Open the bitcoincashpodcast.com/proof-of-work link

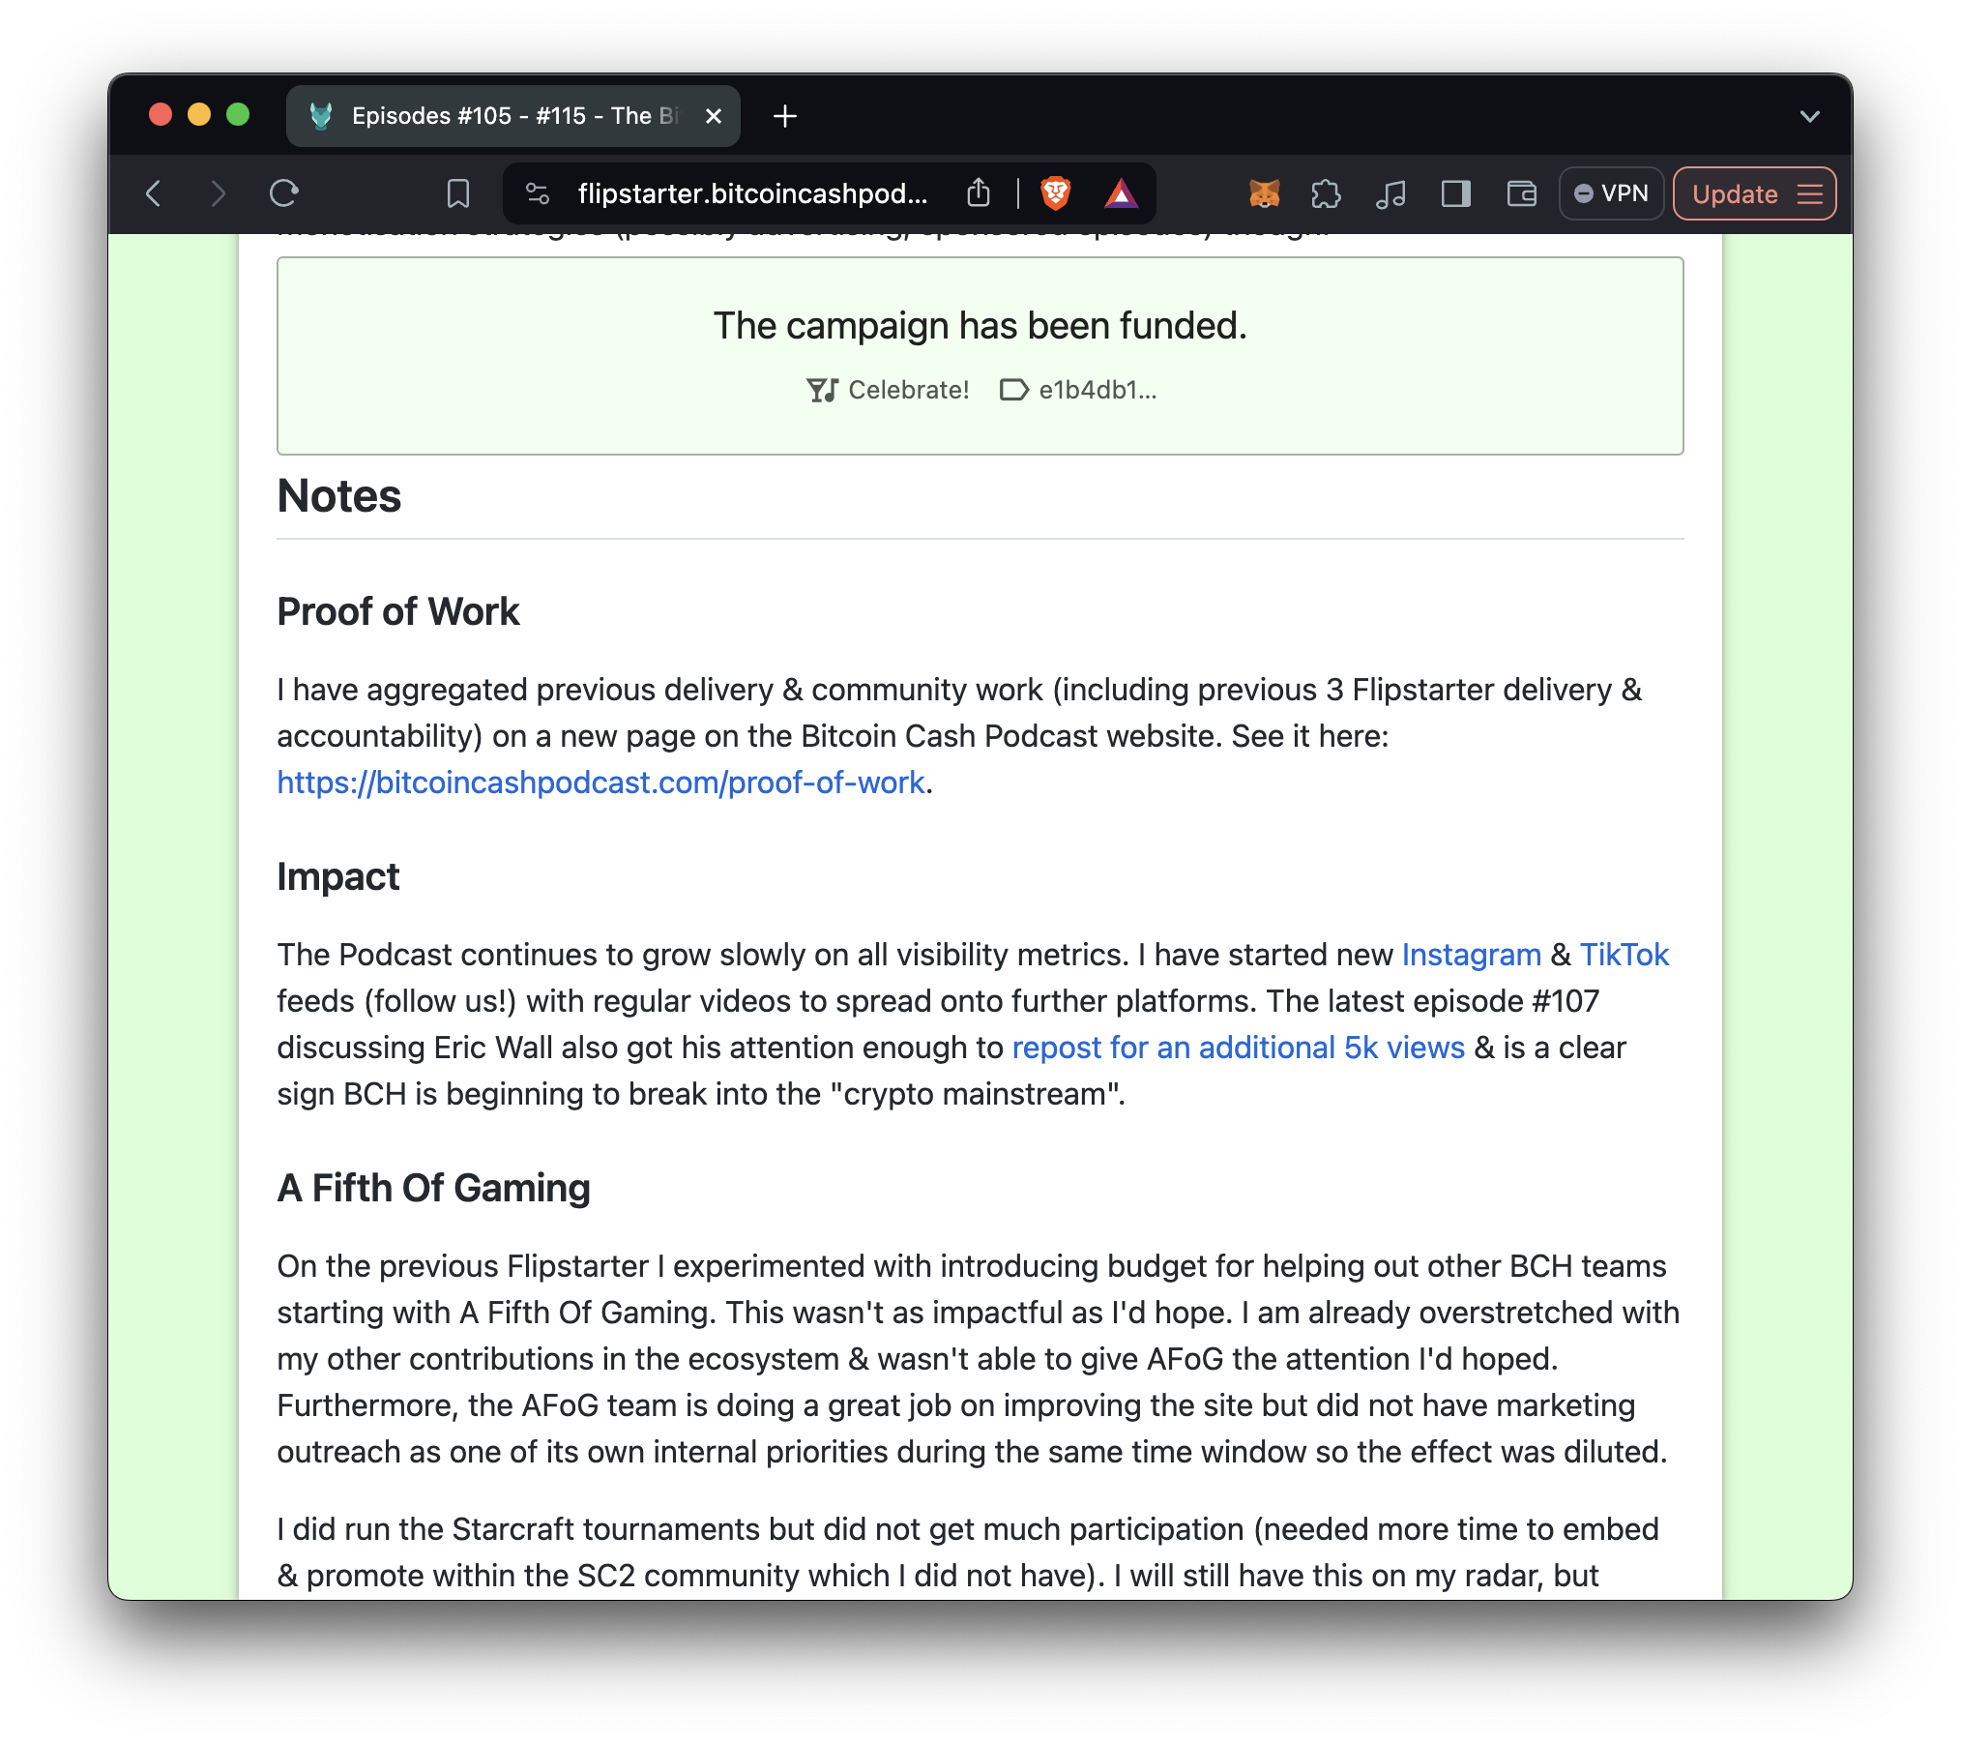pyautogui.click(x=600, y=782)
